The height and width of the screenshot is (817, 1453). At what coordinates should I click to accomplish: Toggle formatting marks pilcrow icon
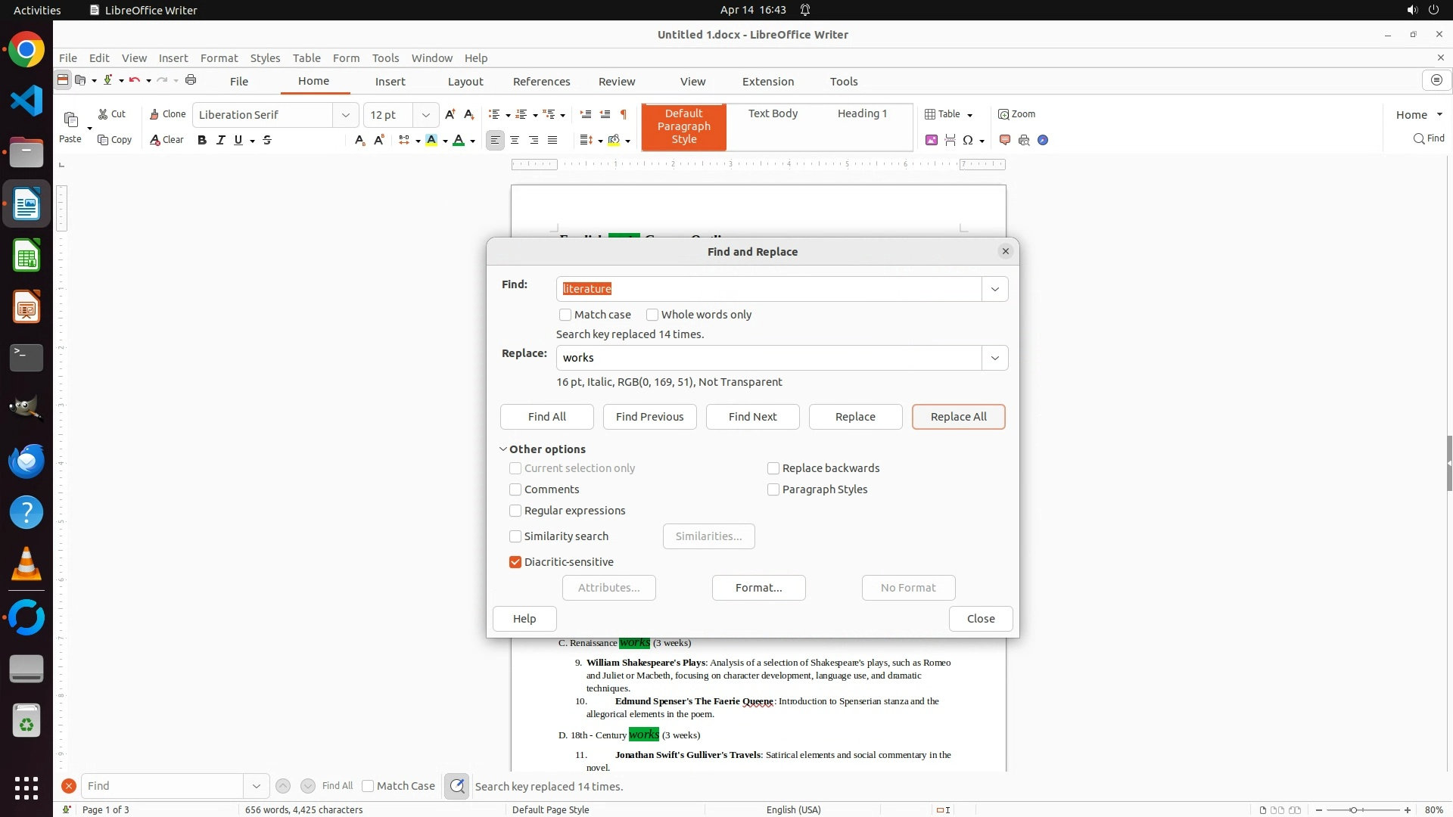[x=624, y=114]
